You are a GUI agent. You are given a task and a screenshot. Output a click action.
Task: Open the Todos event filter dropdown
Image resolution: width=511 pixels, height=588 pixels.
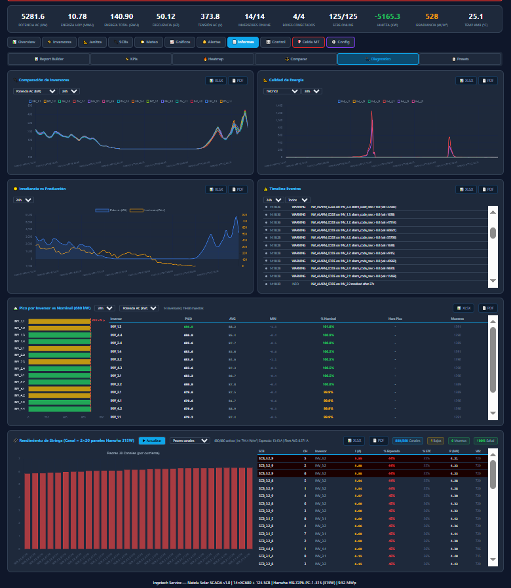click(297, 200)
